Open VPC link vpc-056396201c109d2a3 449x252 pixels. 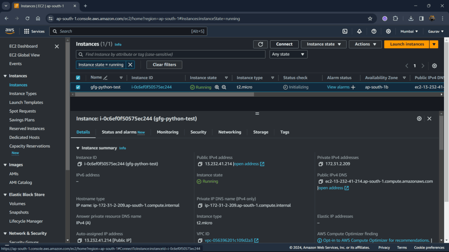point(228,241)
